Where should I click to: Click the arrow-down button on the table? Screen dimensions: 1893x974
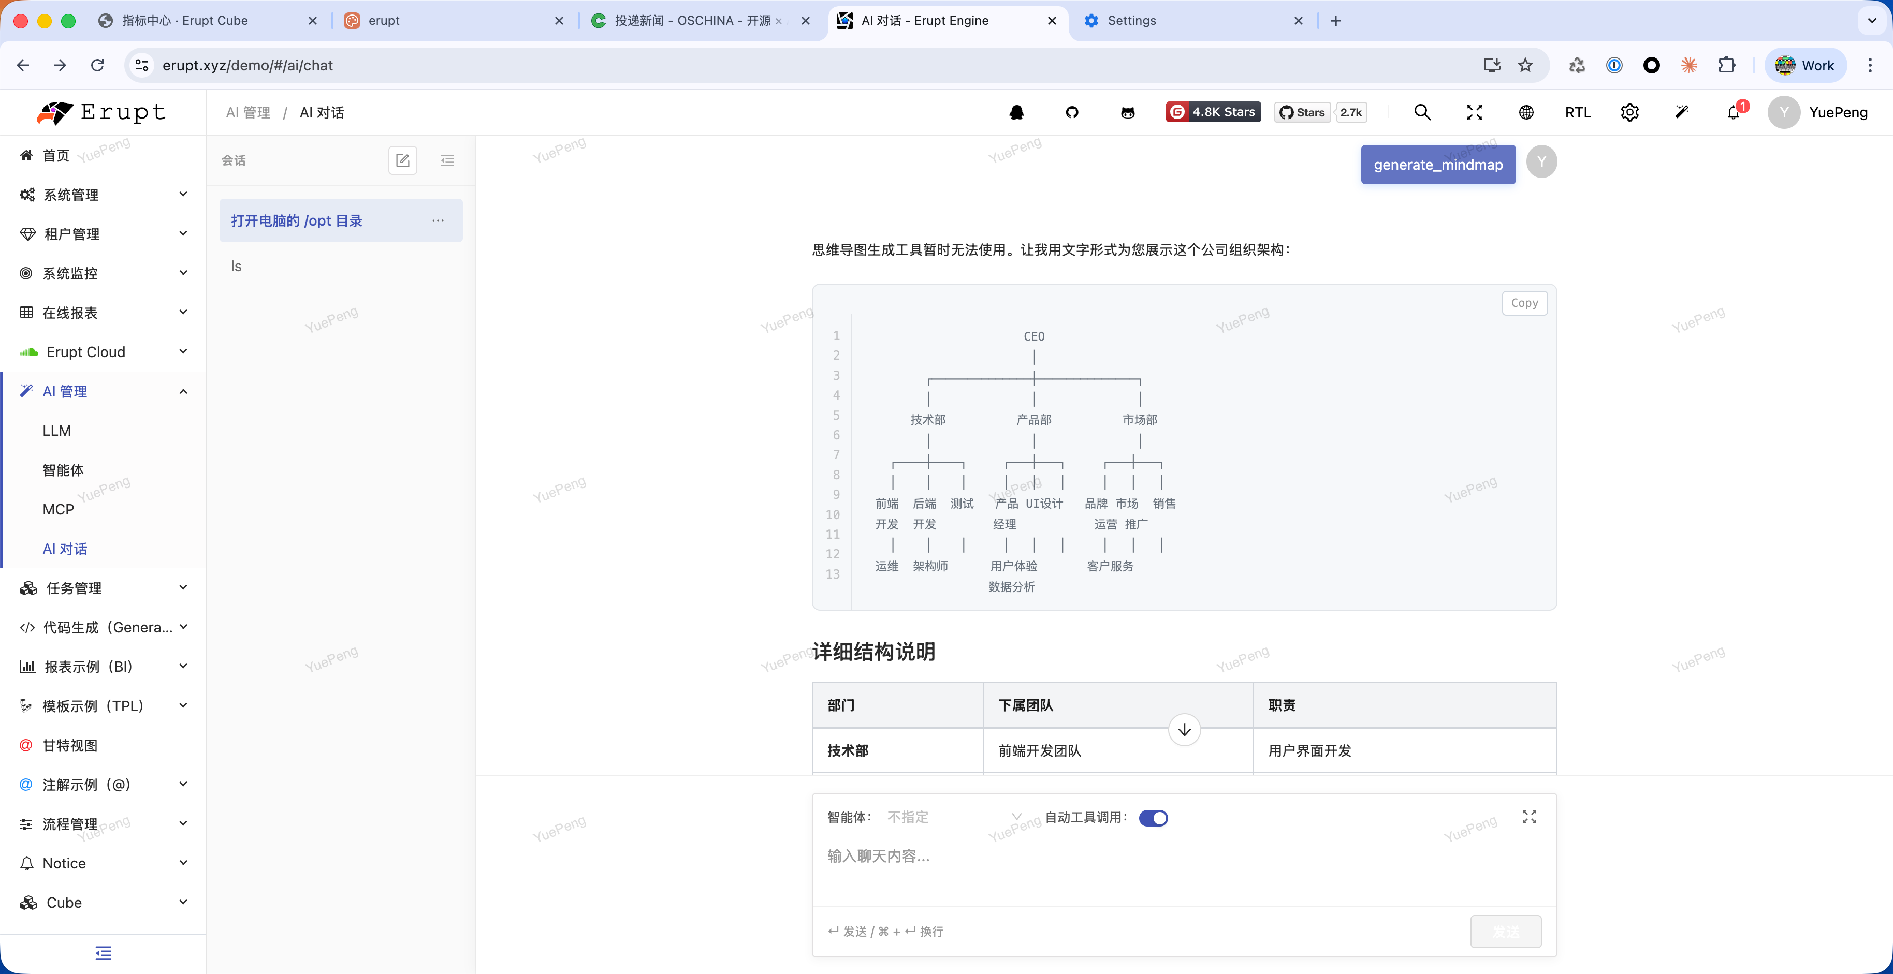[x=1184, y=729]
